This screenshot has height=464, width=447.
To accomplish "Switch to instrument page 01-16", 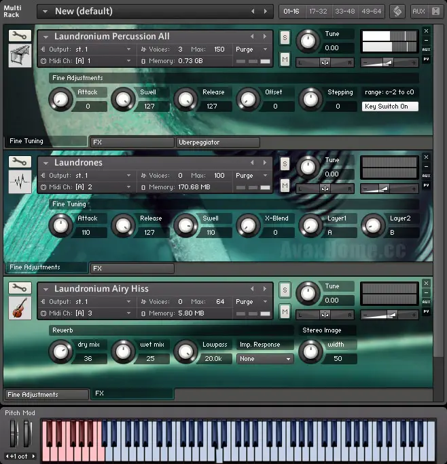I will [291, 12].
